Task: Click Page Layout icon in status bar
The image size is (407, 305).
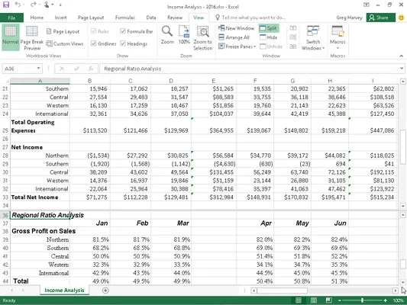Action: tap(314, 300)
